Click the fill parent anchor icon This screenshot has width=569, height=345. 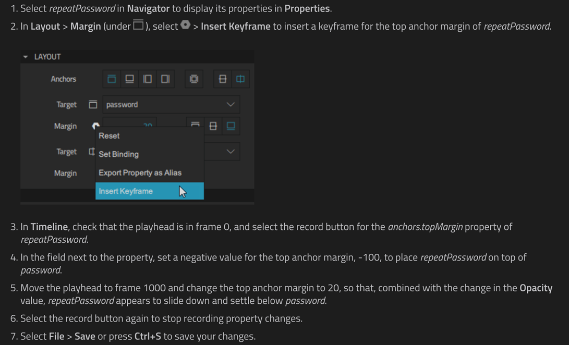(194, 79)
